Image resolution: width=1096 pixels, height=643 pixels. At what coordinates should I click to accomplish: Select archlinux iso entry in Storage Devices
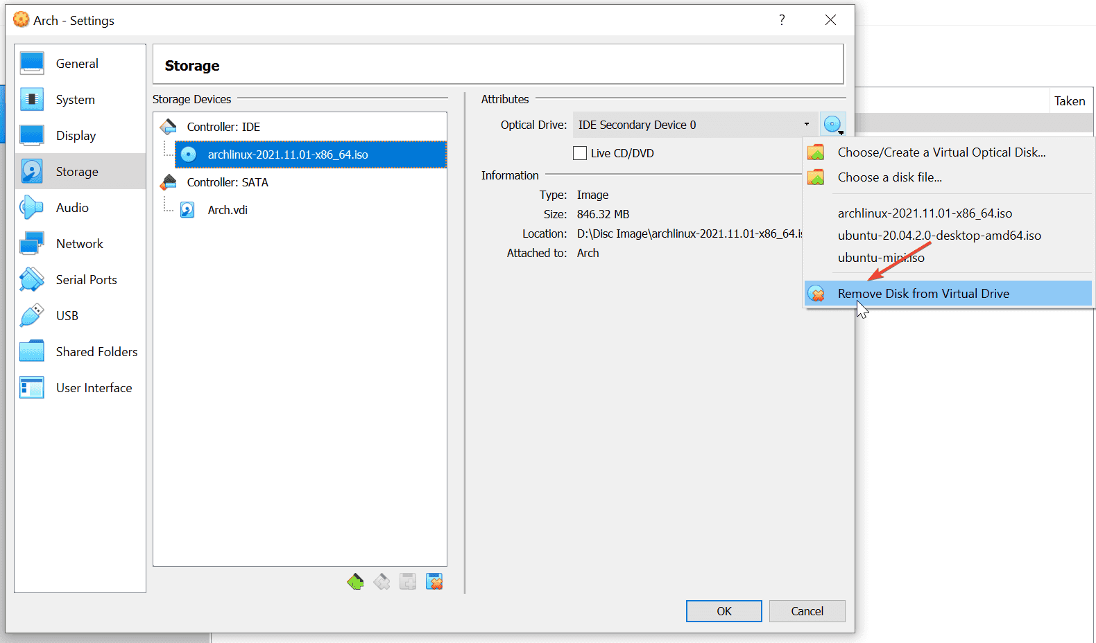pyautogui.click(x=310, y=155)
